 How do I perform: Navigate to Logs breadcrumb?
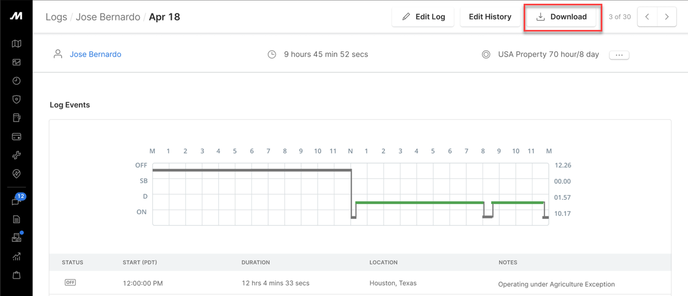(56, 17)
